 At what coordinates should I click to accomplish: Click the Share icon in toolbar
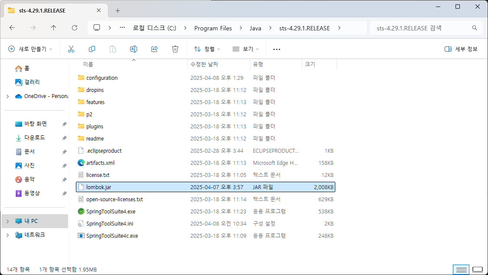154,49
